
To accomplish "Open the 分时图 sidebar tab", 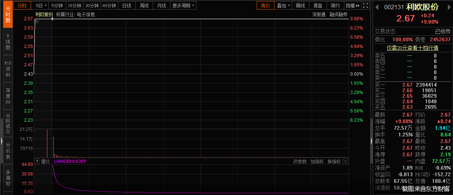I will coord(8,14).
